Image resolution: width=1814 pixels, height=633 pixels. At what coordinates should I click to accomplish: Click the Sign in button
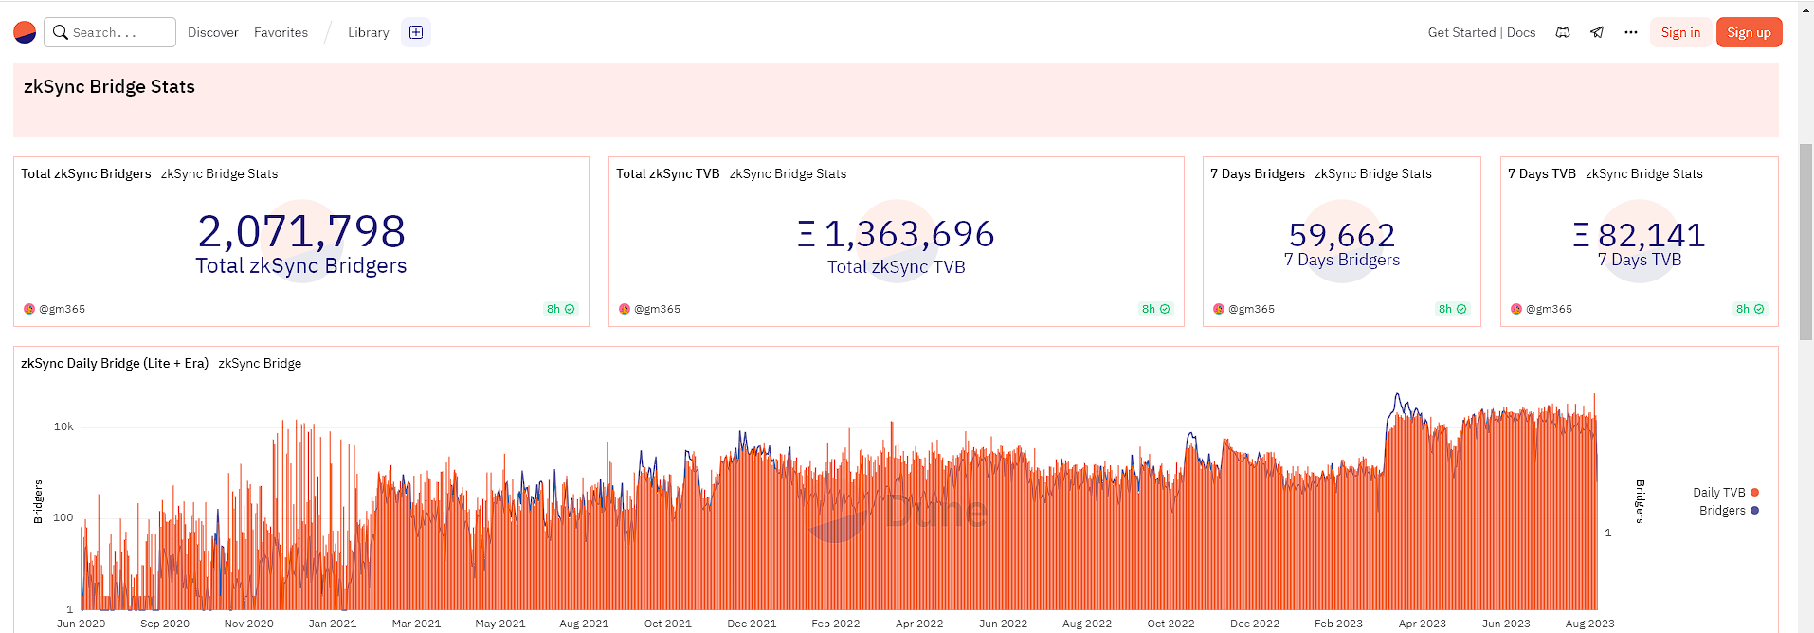(x=1680, y=32)
